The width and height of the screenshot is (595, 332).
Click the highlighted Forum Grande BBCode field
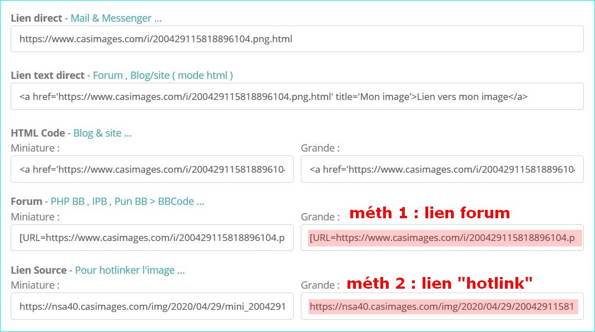[x=442, y=238]
